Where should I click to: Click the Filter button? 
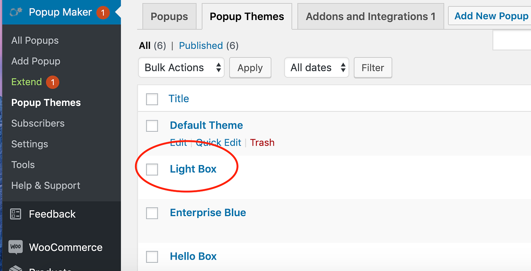coord(373,68)
